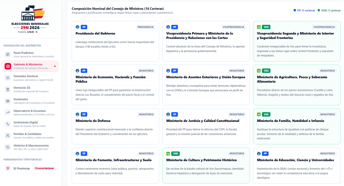344x186 pixels.
Task: Click the 52 Provincias map pin icon
Action: [x=8, y=168]
